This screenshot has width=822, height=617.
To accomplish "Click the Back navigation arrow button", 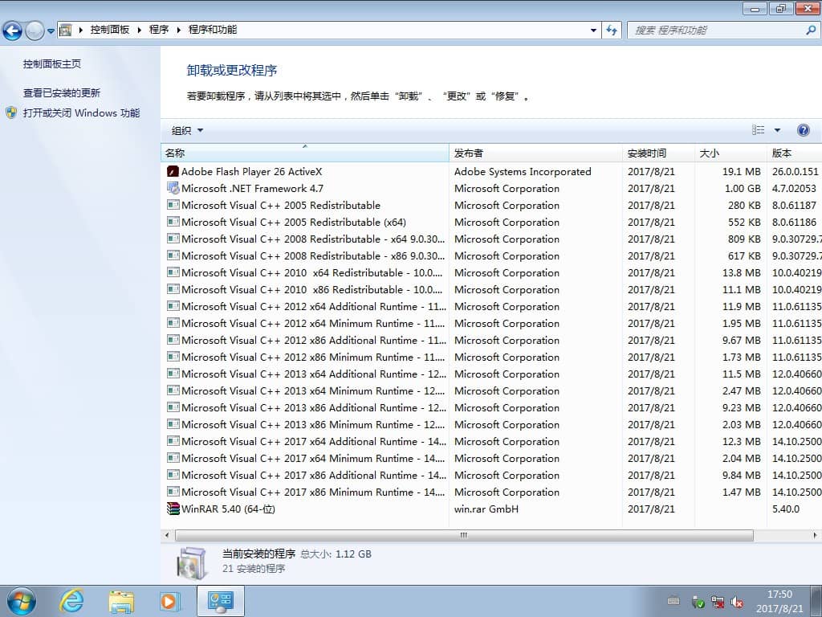I will click(13, 31).
